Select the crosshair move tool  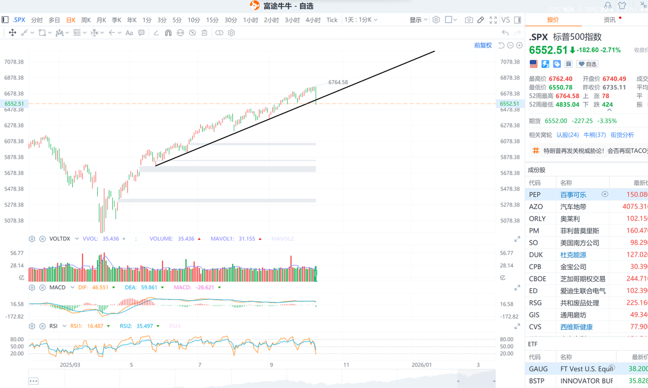coord(12,33)
